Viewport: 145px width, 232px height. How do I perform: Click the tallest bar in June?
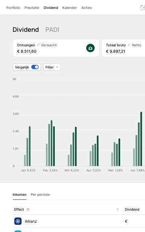click(141, 139)
